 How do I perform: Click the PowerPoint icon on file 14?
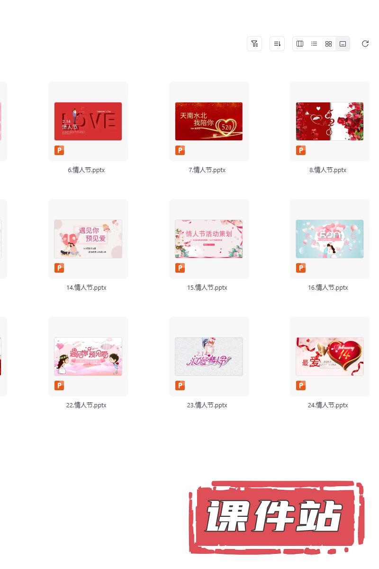(x=59, y=268)
